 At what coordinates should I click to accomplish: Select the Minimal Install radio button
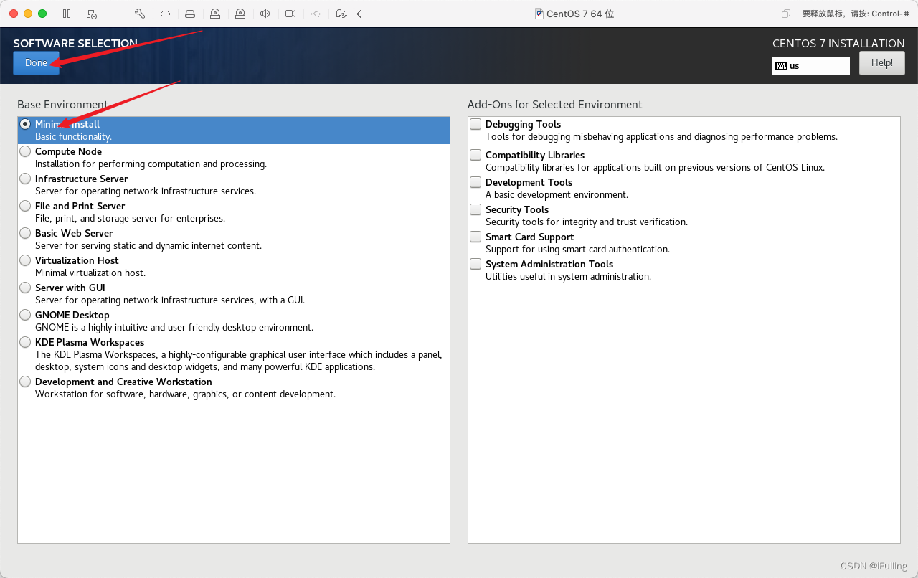25,124
